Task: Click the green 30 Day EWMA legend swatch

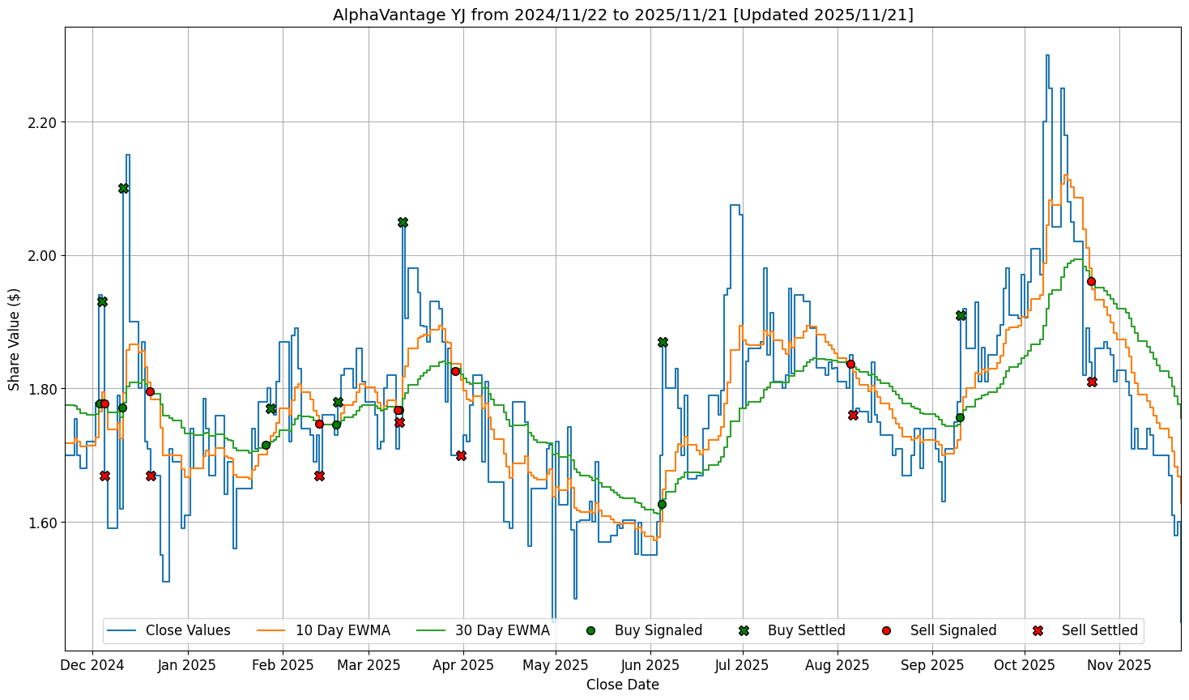Action: tap(431, 630)
